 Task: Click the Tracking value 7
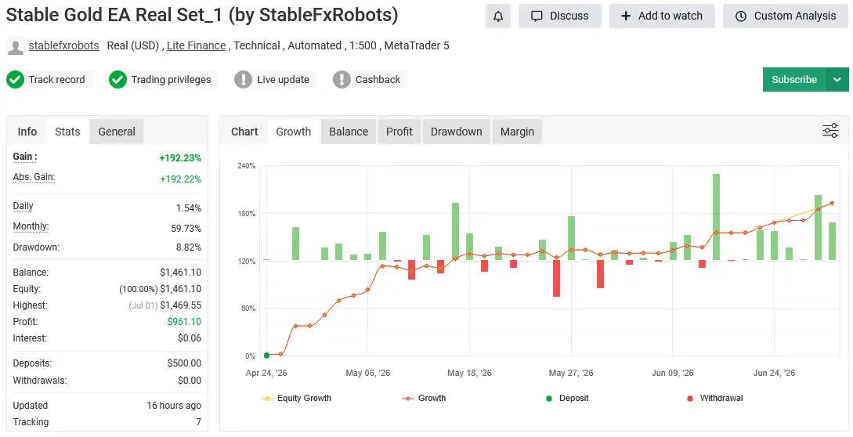coord(198,422)
